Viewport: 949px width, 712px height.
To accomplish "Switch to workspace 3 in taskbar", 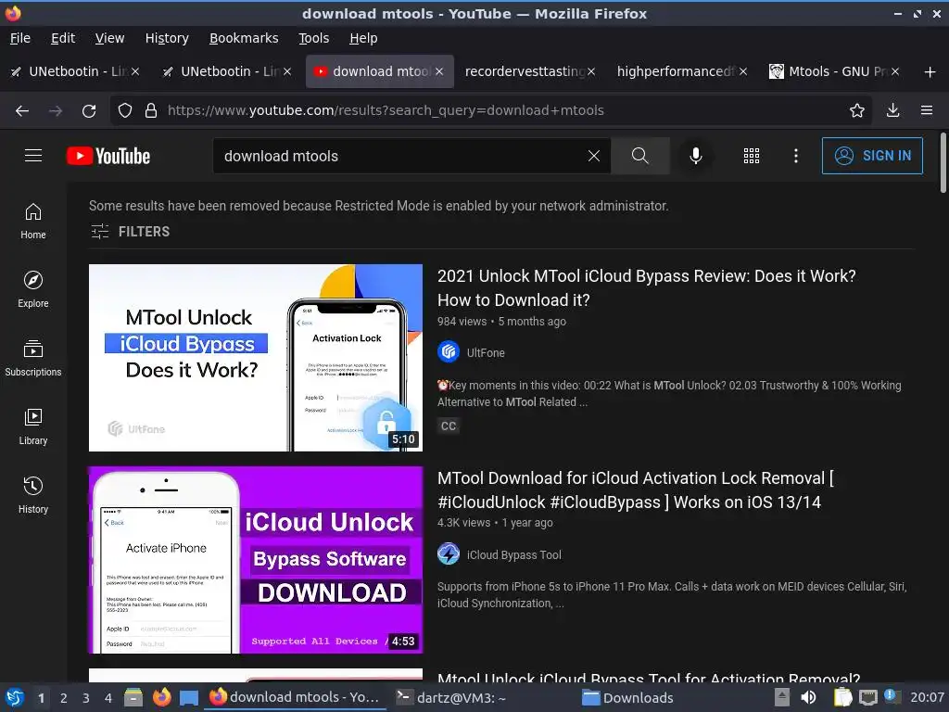I will click(x=86, y=698).
